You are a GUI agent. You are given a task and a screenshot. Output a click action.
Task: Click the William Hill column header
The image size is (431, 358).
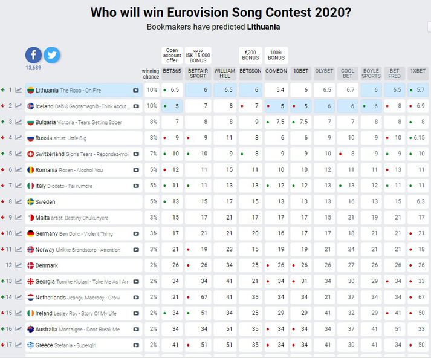point(225,74)
